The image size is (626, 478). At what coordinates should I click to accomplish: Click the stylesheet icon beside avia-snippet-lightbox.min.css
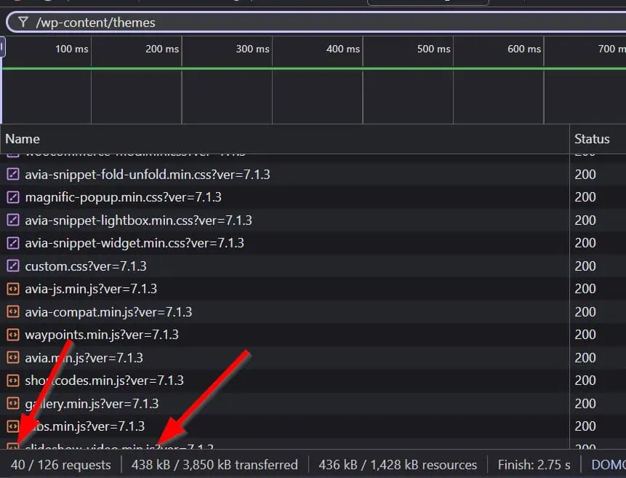[12, 220]
